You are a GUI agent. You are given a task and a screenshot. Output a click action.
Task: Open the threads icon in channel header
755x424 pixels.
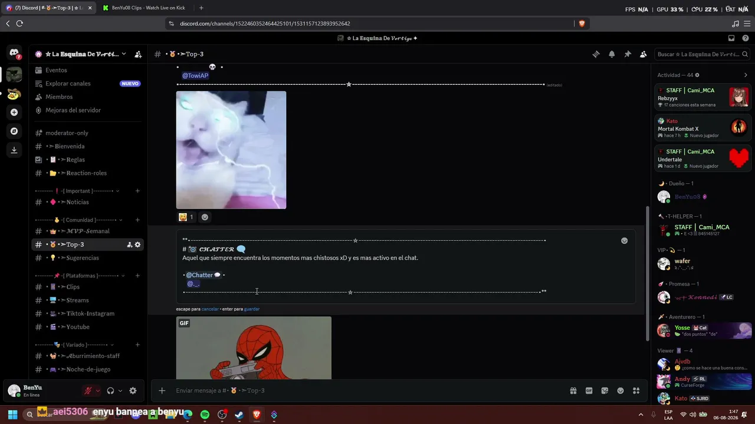click(x=596, y=54)
